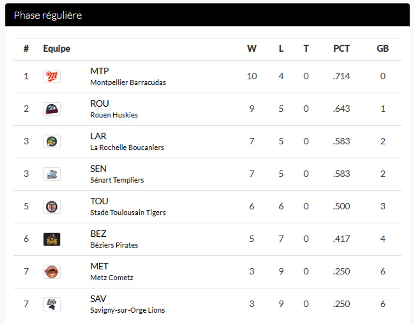The width and height of the screenshot is (414, 324).
Task: Visit the Sénart Templiers team name
Action: click(x=117, y=180)
